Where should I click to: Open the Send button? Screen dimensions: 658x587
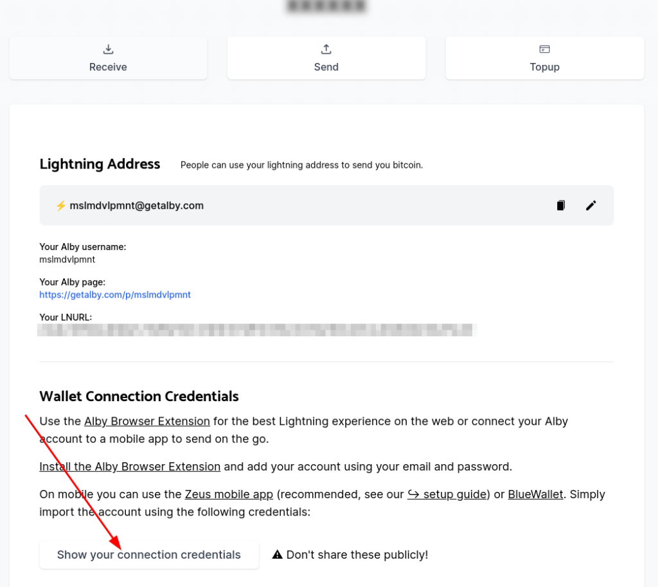tap(326, 58)
